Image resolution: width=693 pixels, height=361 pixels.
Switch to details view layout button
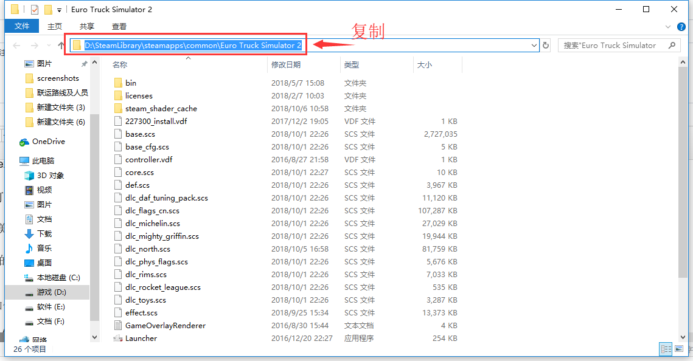(x=666, y=349)
